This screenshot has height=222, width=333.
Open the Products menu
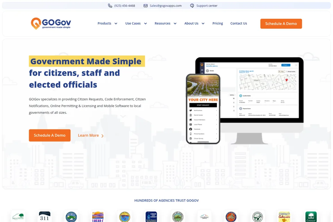[104, 23]
